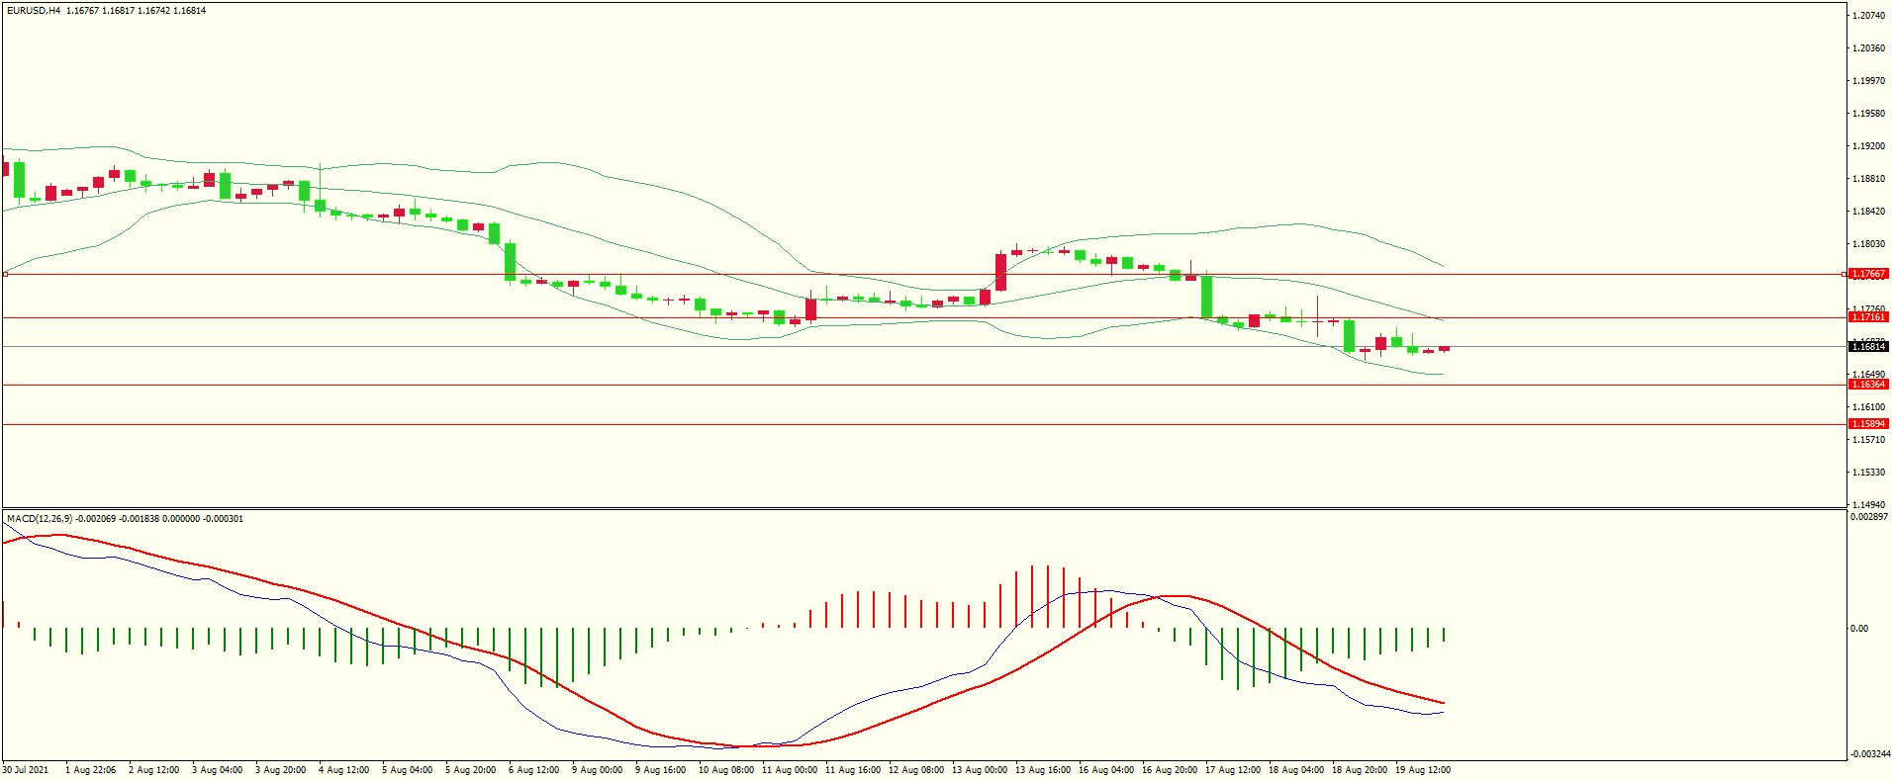Select the red 1.17161 price level label

[x=1868, y=317]
